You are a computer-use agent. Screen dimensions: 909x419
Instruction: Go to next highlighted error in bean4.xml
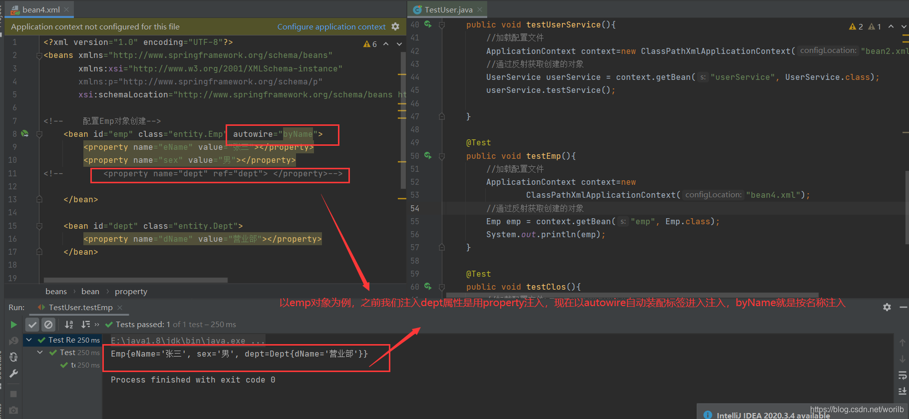[x=399, y=44]
